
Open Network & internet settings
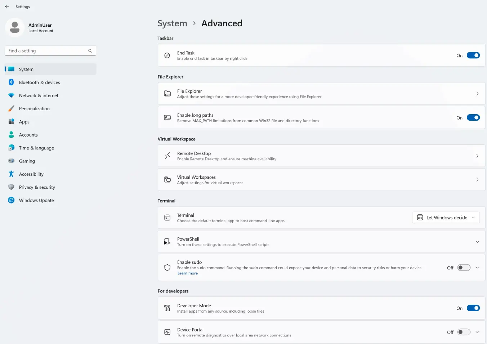(39, 95)
